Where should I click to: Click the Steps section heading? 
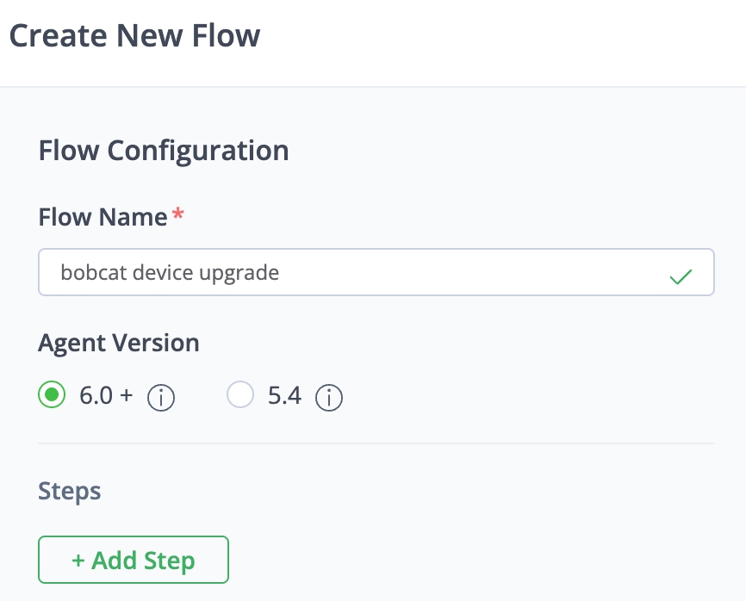(70, 491)
